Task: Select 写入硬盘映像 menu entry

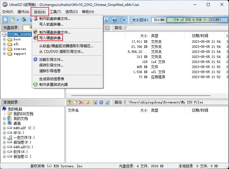Action: click(51, 38)
